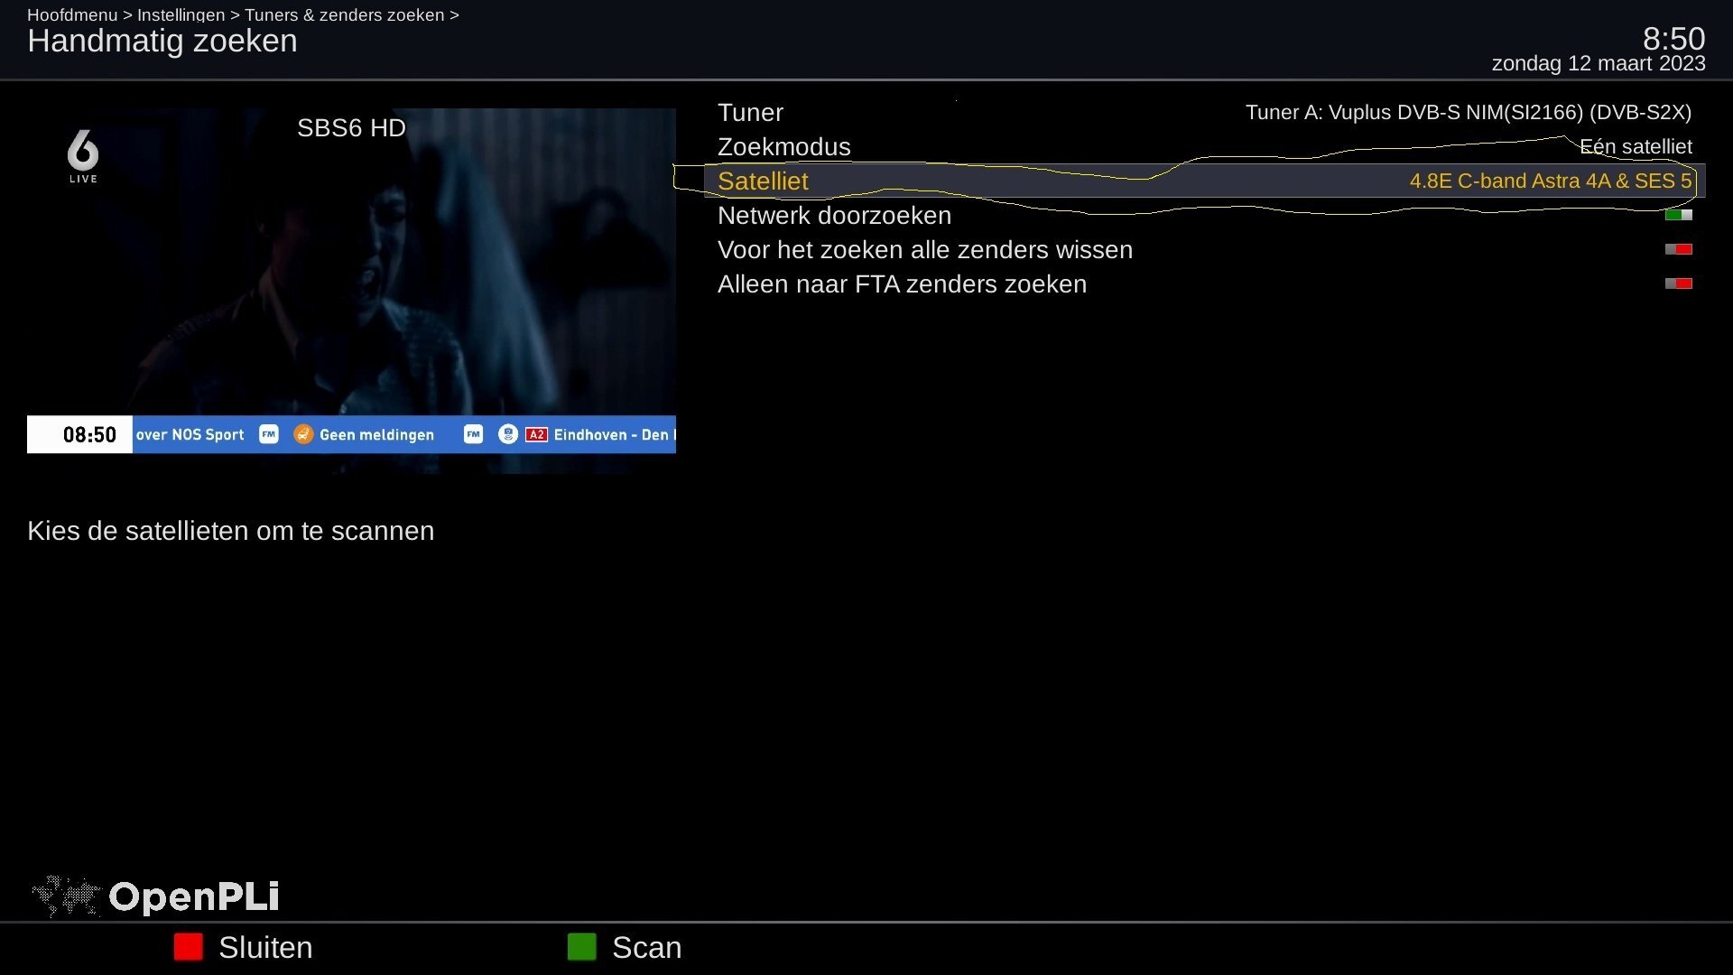Click the SBS6 channel logo icon
The width and height of the screenshot is (1733, 975).
point(83,155)
